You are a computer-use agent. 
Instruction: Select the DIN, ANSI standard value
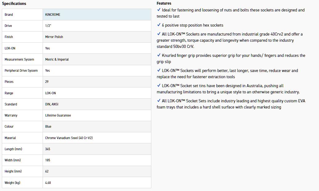click(x=52, y=104)
